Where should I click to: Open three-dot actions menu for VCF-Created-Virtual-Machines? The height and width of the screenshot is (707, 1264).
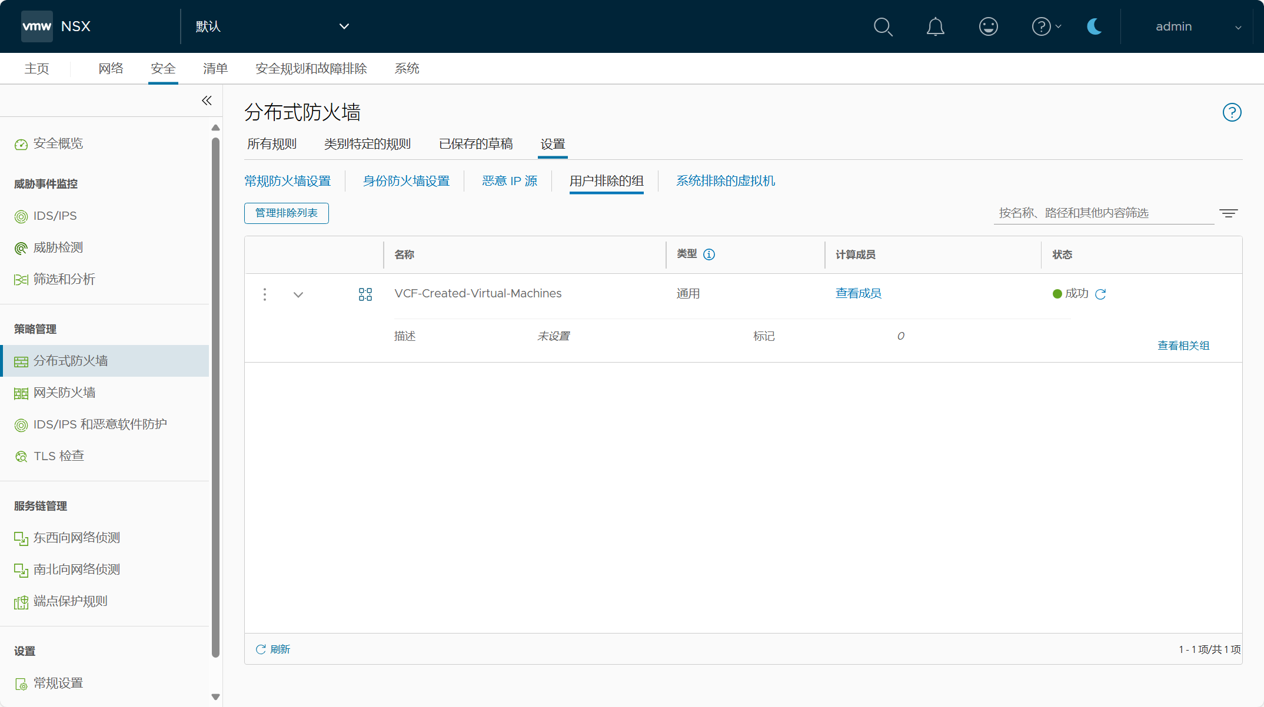(x=265, y=294)
